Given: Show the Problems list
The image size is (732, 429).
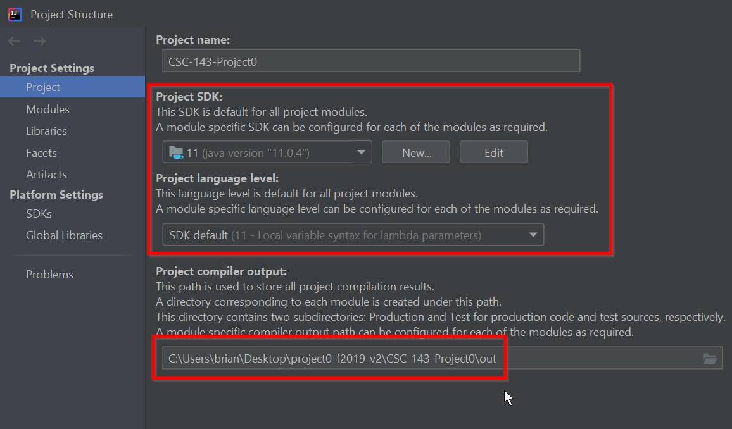Looking at the screenshot, I should (x=49, y=275).
